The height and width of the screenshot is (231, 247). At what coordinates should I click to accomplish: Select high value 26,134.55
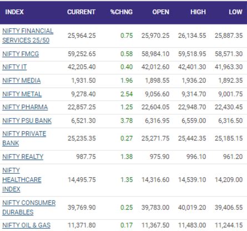(192, 36)
